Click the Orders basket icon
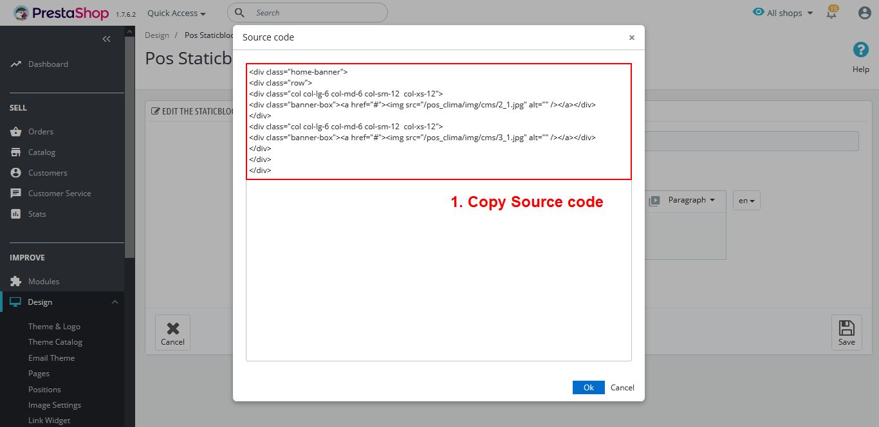 tap(16, 132)
